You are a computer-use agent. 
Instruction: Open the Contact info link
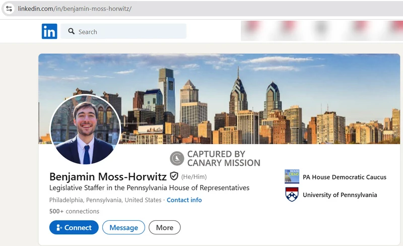click(x=184, y=200)
